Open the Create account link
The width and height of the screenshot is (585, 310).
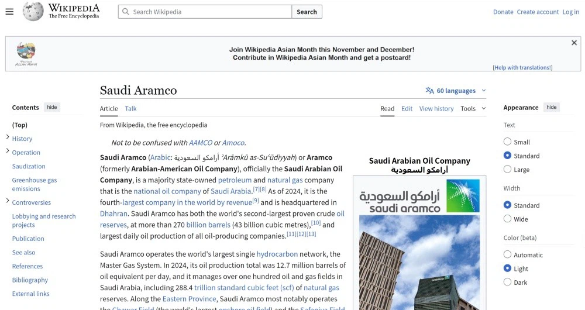pos(538,12)
